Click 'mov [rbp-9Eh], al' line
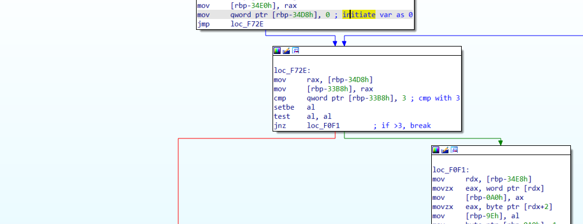This screenshot has height=224, width=583. point(476,216)
